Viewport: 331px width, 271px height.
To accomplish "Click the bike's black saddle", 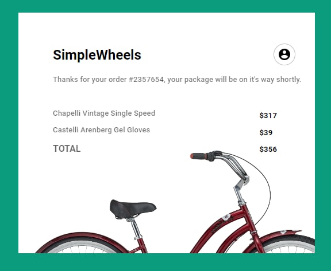I will pyautogui.click(x=132, y=207).
